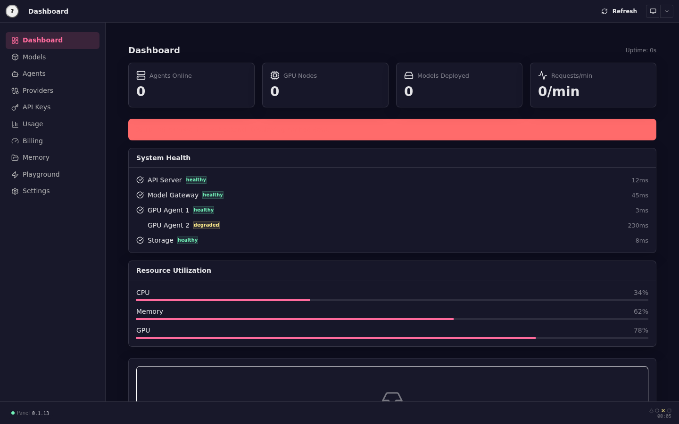Click the Refresh button
Image resolution: width=679 pixels, height=424 pixels.
click(619, 11)
